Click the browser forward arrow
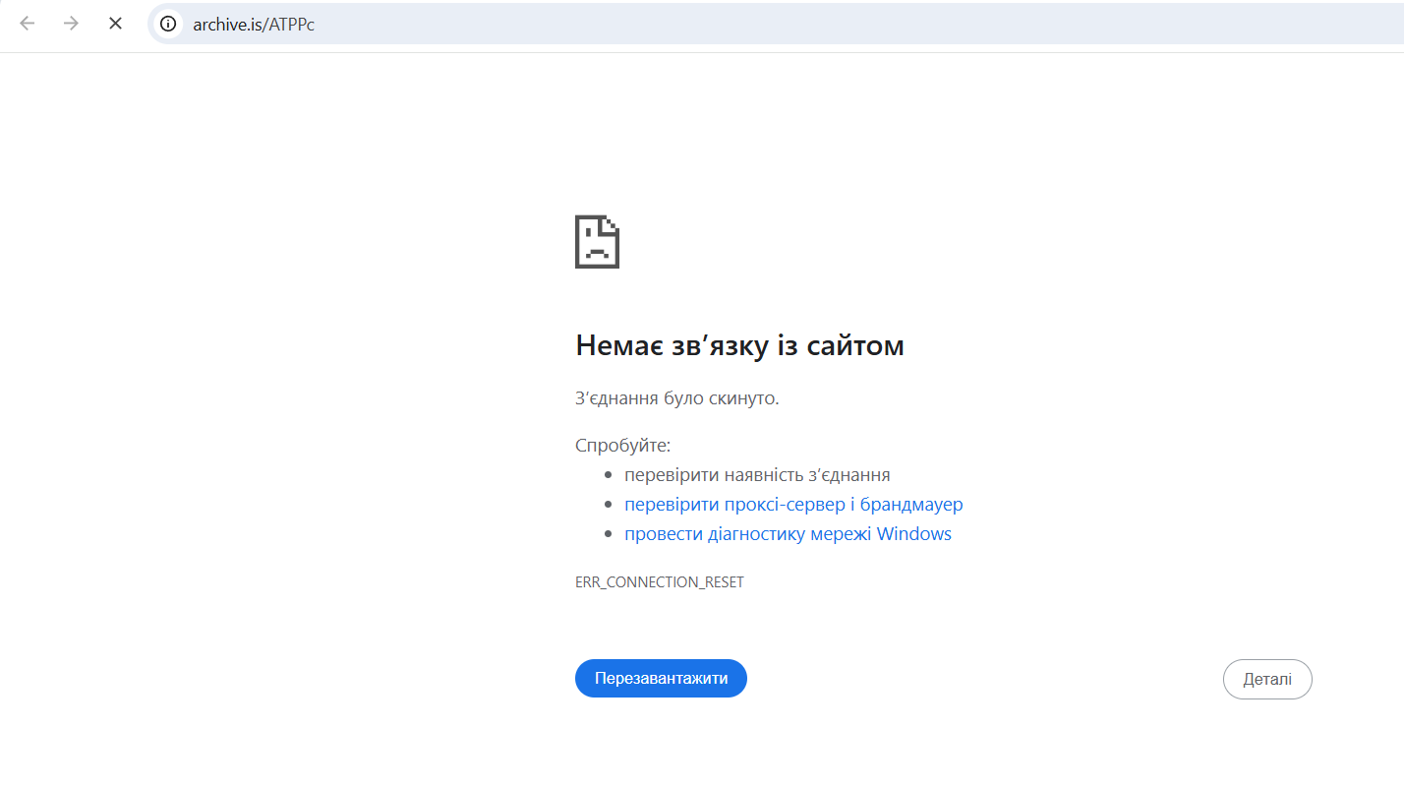 pyautogui.click(x=71, y=24)
